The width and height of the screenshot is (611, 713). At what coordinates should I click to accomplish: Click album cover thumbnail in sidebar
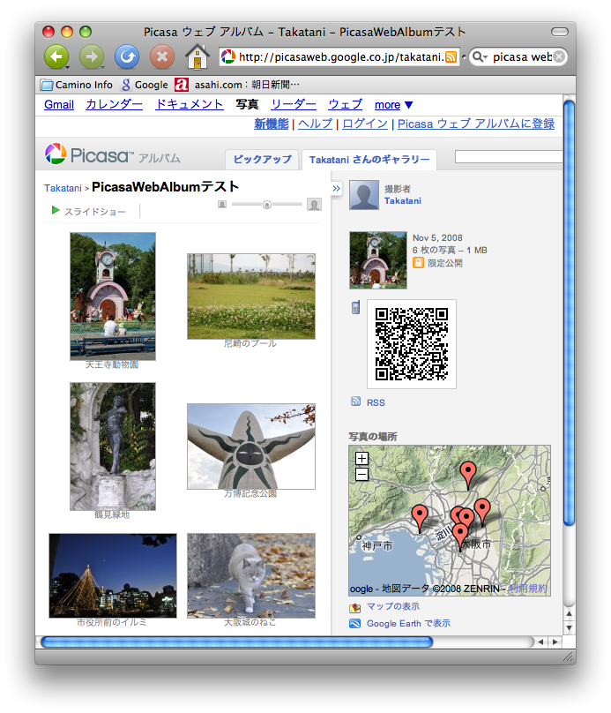(x=378, y=260)
